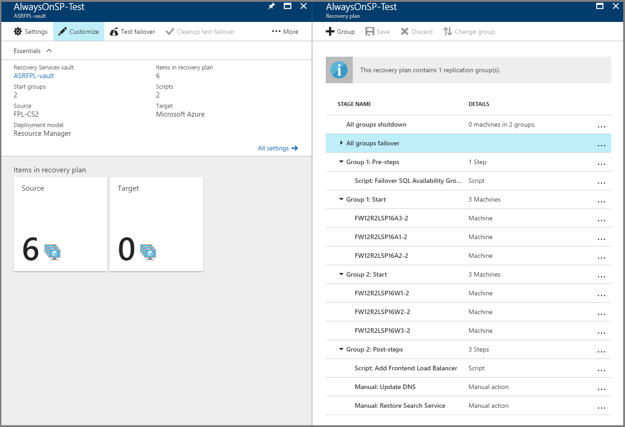Viewport: 625px width, 427px height.
Task: Click the Change group arrows icon
Action: coord(447,32)
